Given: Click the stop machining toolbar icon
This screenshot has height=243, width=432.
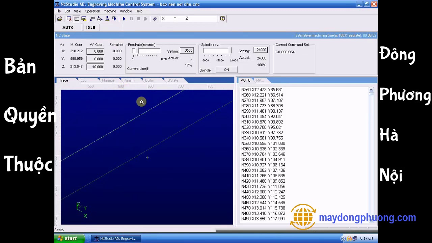Looking at the screenshot, I should point(138,19).
